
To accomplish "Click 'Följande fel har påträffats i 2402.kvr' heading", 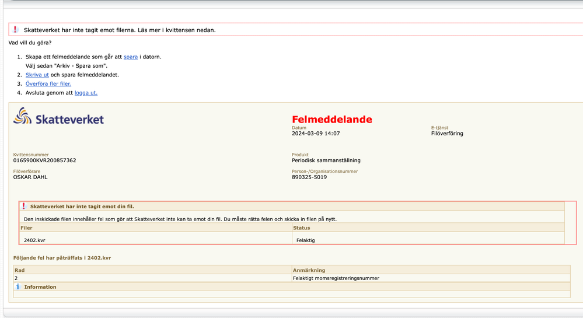I will click(62, 258).
